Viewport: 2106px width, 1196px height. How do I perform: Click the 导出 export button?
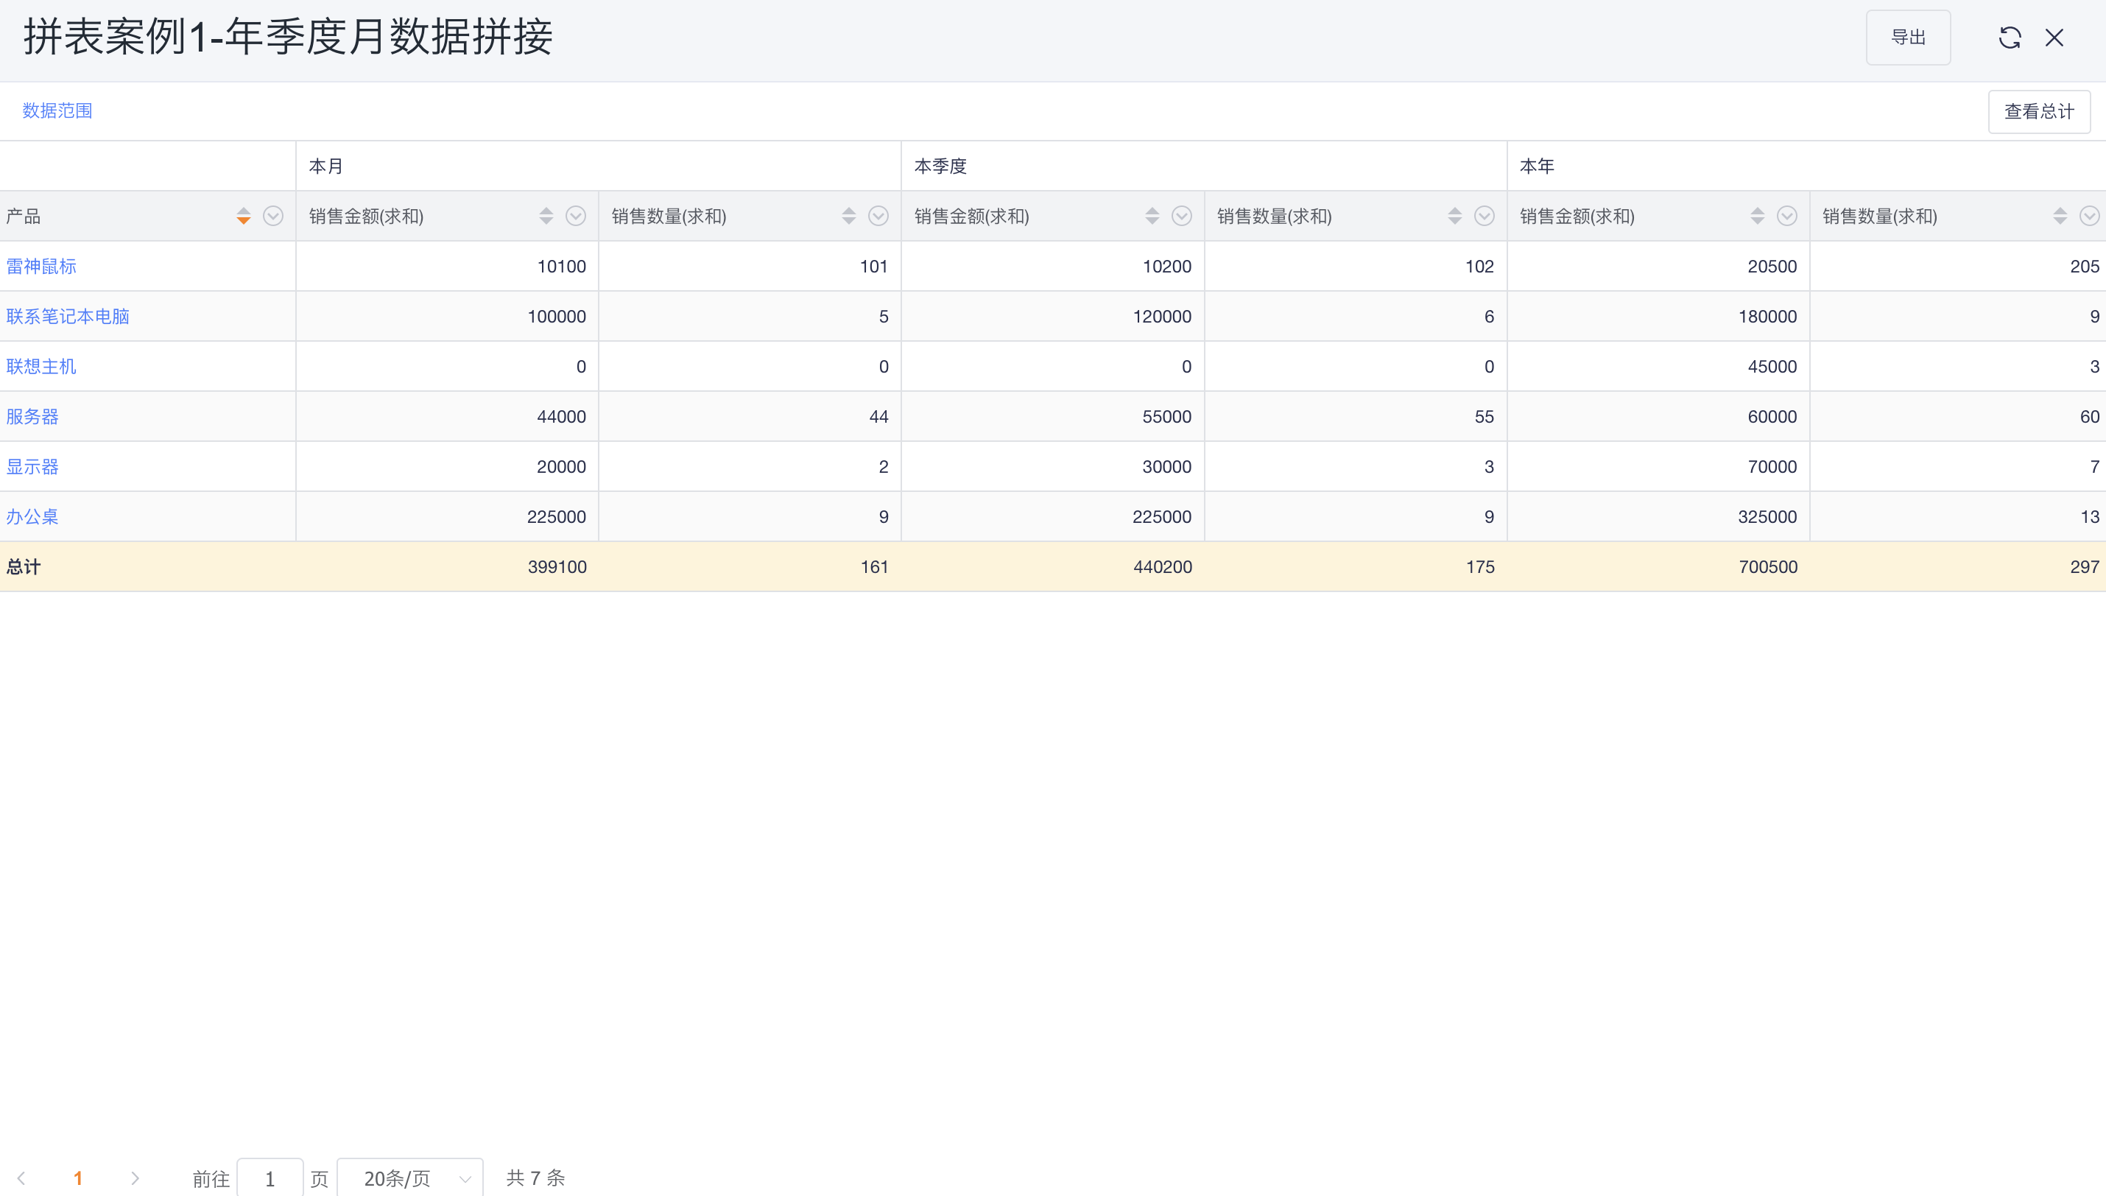1908,38
